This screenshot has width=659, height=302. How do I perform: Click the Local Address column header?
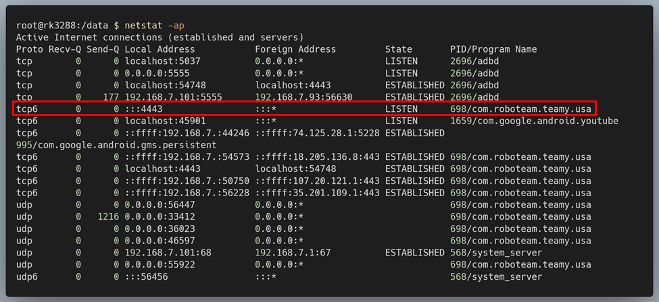[x=160, y=49]
